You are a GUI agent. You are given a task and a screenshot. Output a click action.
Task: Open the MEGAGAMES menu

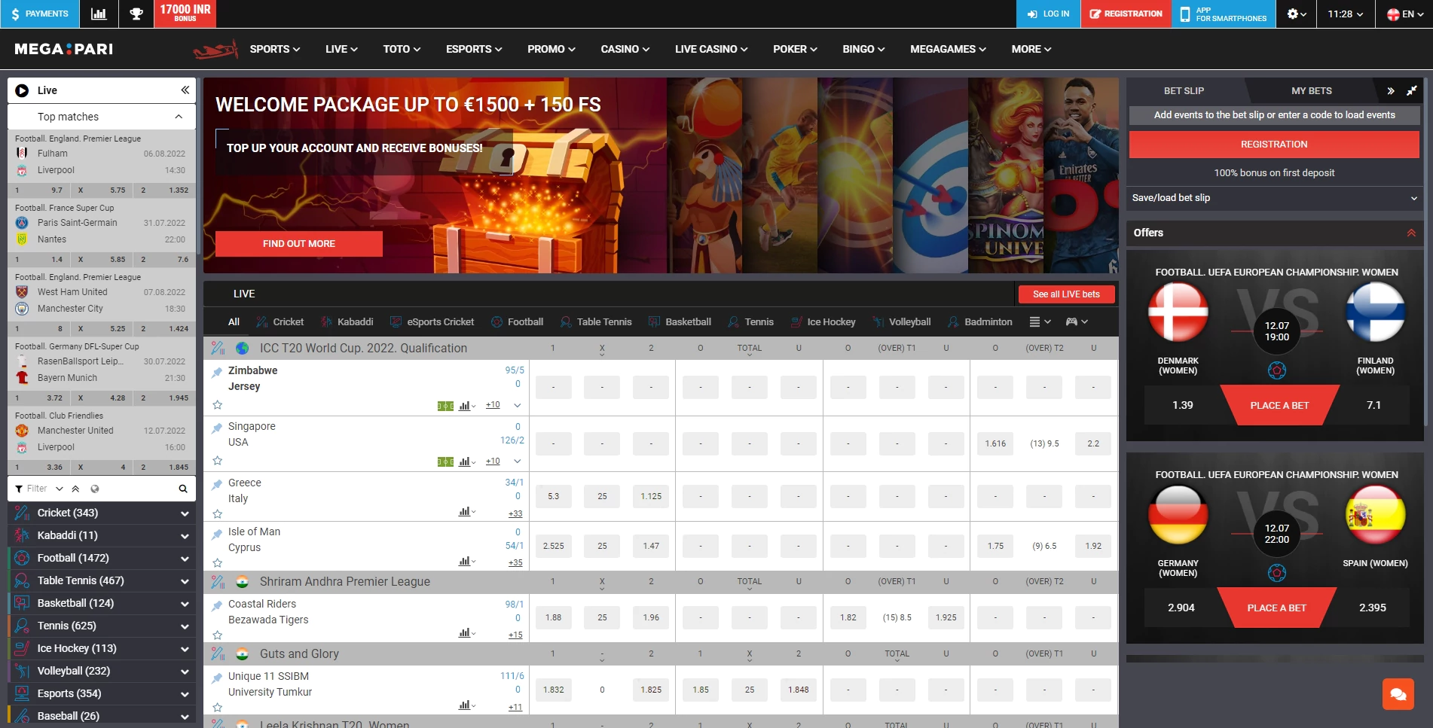click(x=948, y=49)
